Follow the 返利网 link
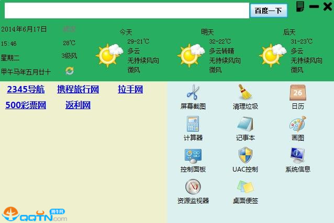The height and width of the screenshot is (223, 334). coord(78,105)
